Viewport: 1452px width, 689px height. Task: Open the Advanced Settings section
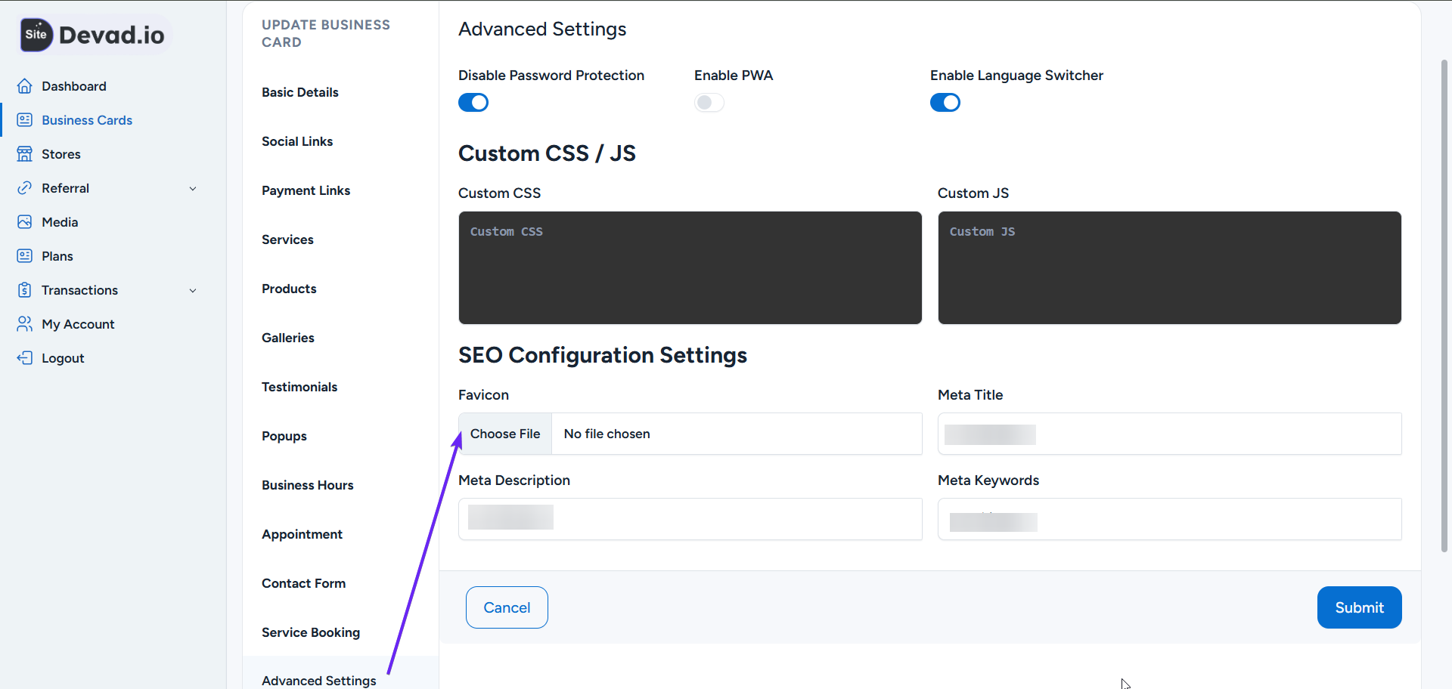pos(318,679)
